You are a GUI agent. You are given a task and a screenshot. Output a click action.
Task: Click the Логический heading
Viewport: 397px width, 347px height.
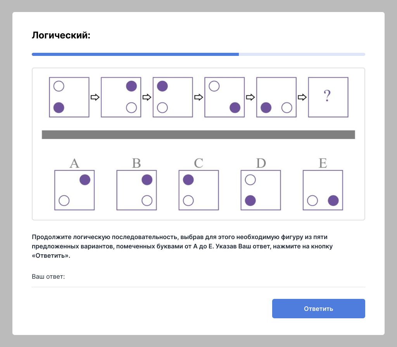(61, 36)
